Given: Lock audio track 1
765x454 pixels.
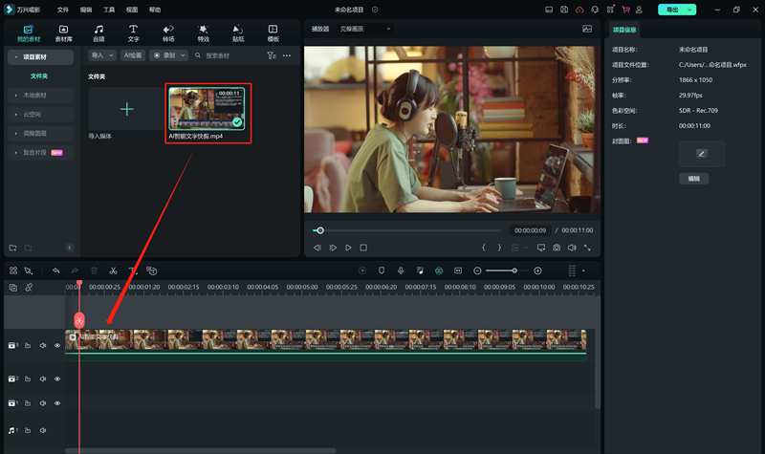Looking at the screenshot, I should [28, 431].
